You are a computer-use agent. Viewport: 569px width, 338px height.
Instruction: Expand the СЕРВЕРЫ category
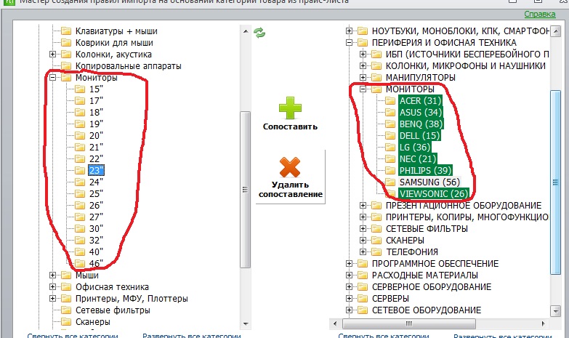pos(349,299)
